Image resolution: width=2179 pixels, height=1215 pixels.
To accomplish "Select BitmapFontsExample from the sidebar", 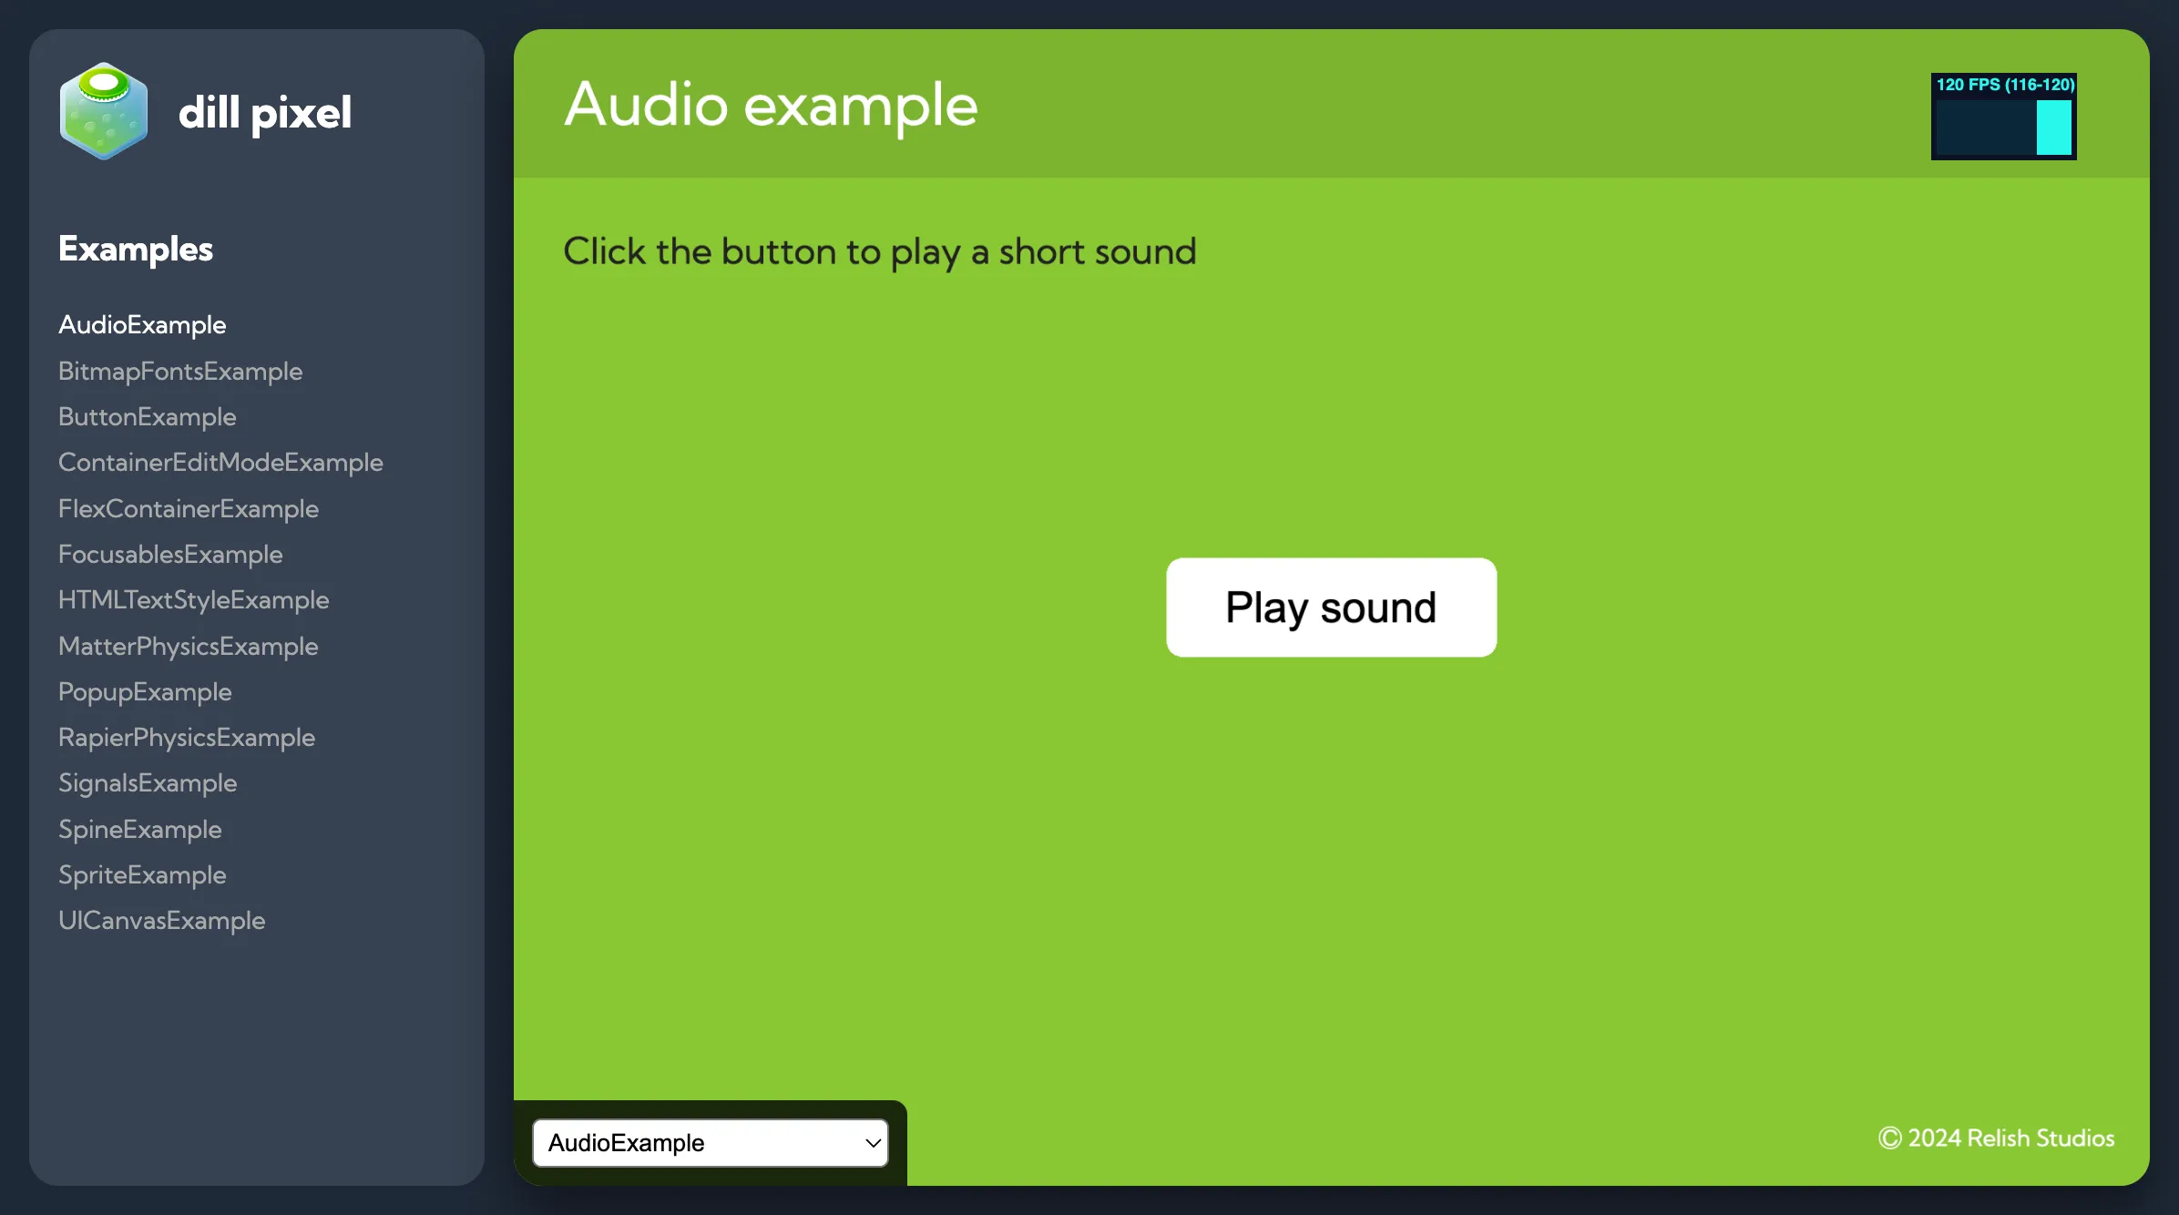I will point(179,371).
